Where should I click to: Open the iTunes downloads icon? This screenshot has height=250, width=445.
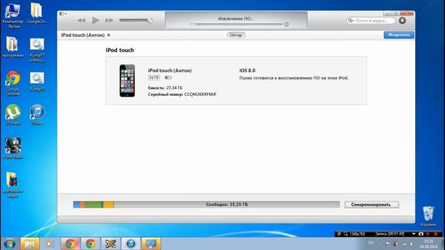402,20
